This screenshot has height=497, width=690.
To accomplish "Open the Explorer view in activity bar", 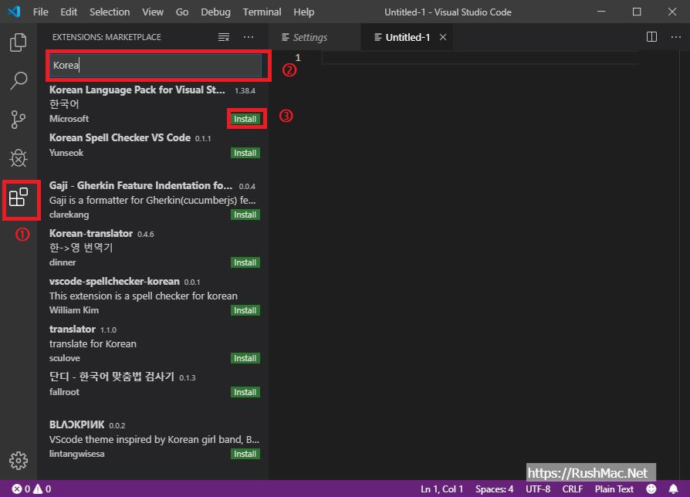I will pyautogui.click(x=18, y=42).
